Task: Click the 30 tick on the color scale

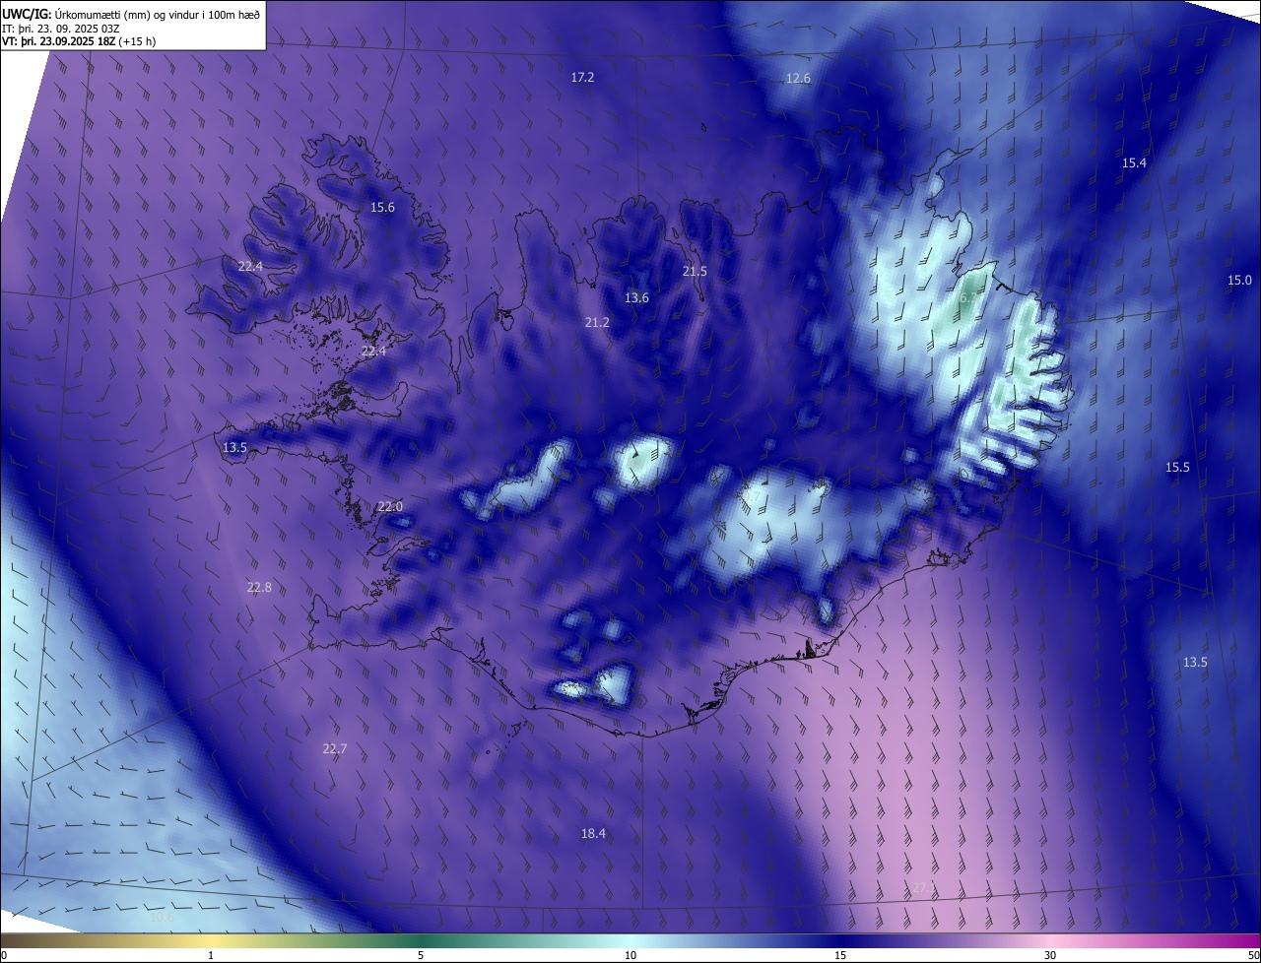Action: (x=1050, y=955)
